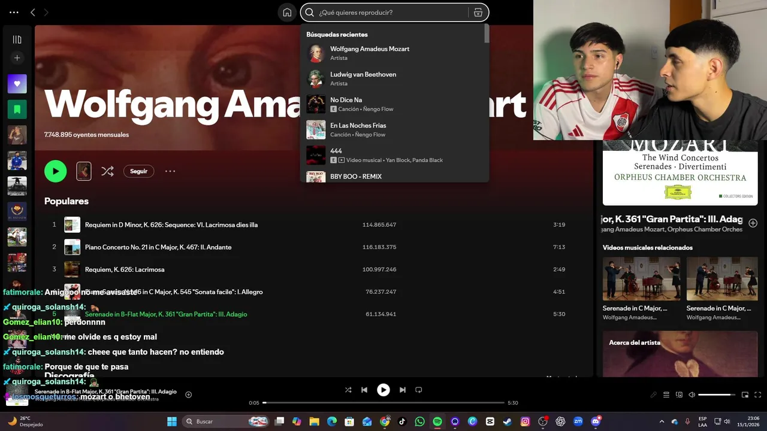Add current song to library plus icon right panel
The height and width of the screenshot is (431, 767).
[753, 223]
